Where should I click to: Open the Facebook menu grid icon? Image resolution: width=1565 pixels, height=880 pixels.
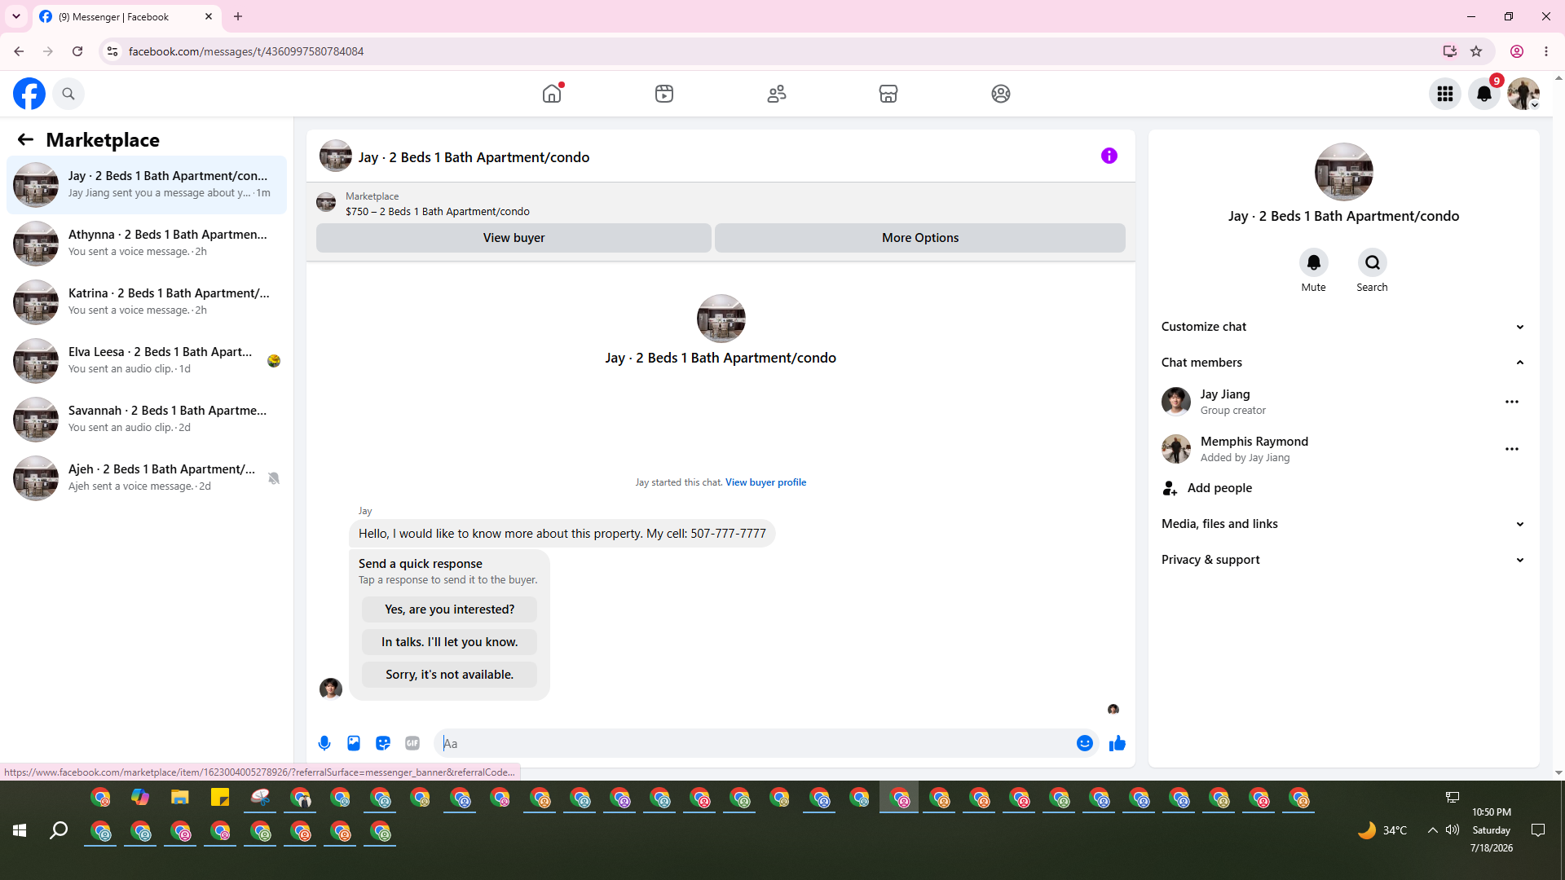[x=1445, y=94]
